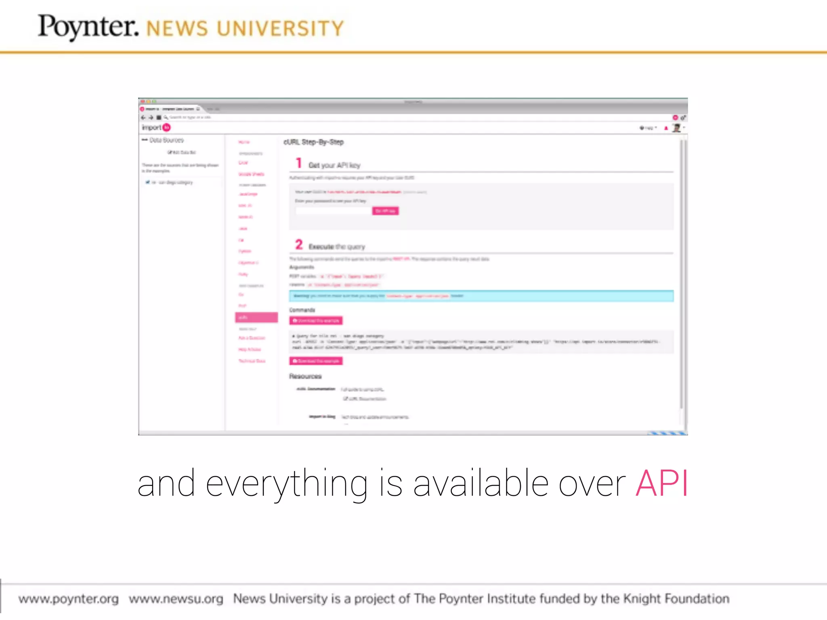Click the 'Resources' heading
Image resolution: width=827 pixels, height=620 pixels.
pos(305,376)
